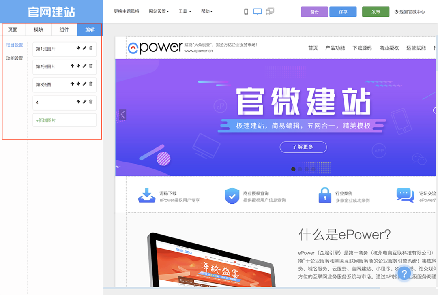Click the 行业案例 label text
The width and height of the screenshot is (438, 295).
tap(344, 193)
